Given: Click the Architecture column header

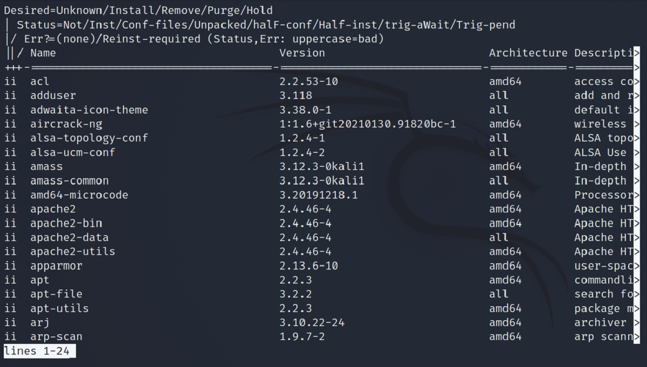Looking at the screenshot, I should click(x=528, y=53).
